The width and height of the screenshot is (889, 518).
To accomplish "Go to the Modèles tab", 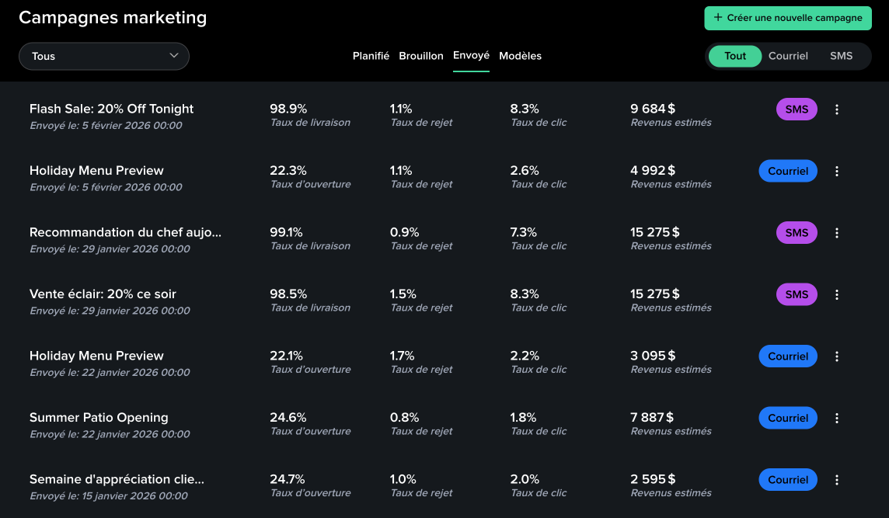I will [520, 56].
